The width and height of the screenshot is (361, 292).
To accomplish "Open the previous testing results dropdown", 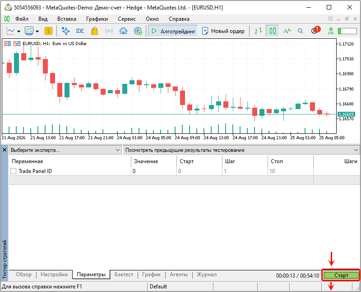I will (242, 150).
